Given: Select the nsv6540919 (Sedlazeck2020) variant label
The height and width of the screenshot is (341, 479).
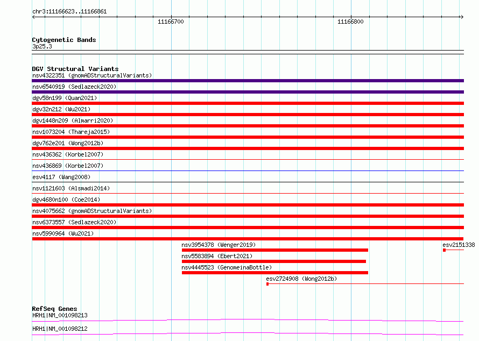Looking at the screenshot, I should (x=74, y=87).
